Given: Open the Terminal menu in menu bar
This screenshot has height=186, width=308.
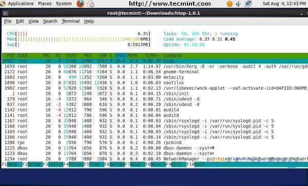Looking at the screenshot, I should (x=71, y=21).
